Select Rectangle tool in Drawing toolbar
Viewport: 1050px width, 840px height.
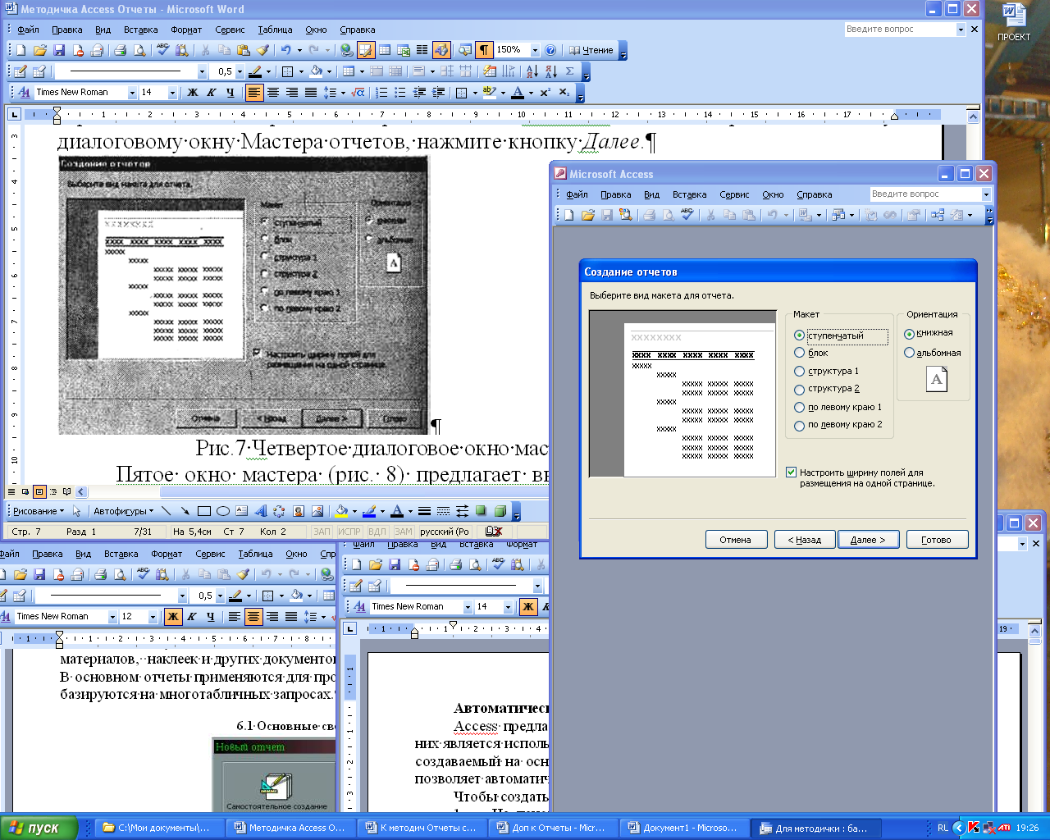click(x=203, y=511)
